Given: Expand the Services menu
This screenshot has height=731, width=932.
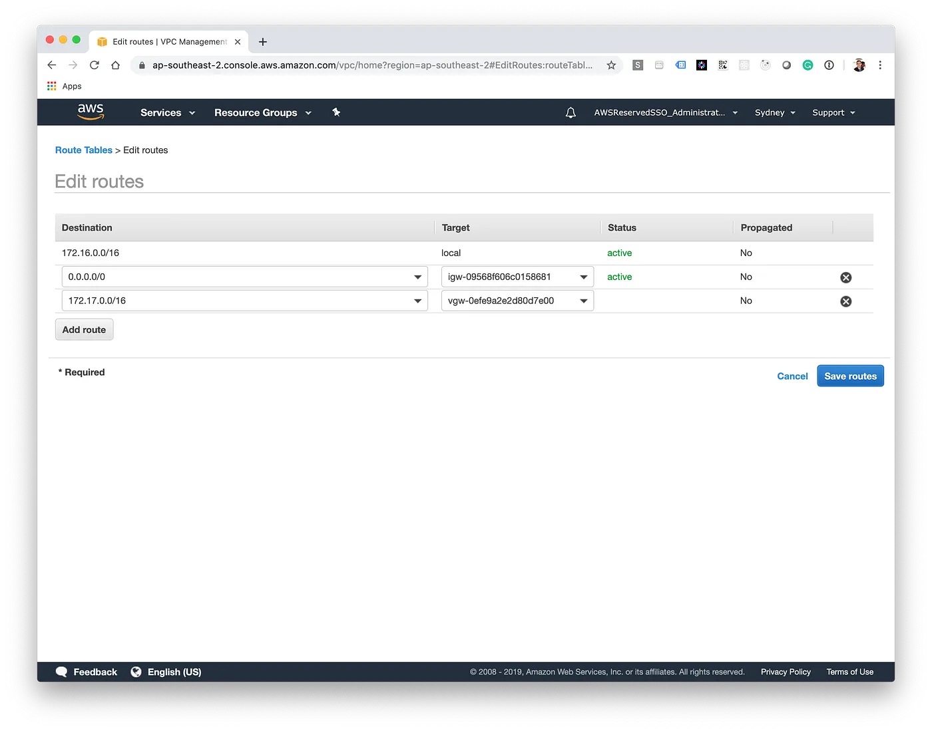Looking at the screenshot, I should [168, 113].
